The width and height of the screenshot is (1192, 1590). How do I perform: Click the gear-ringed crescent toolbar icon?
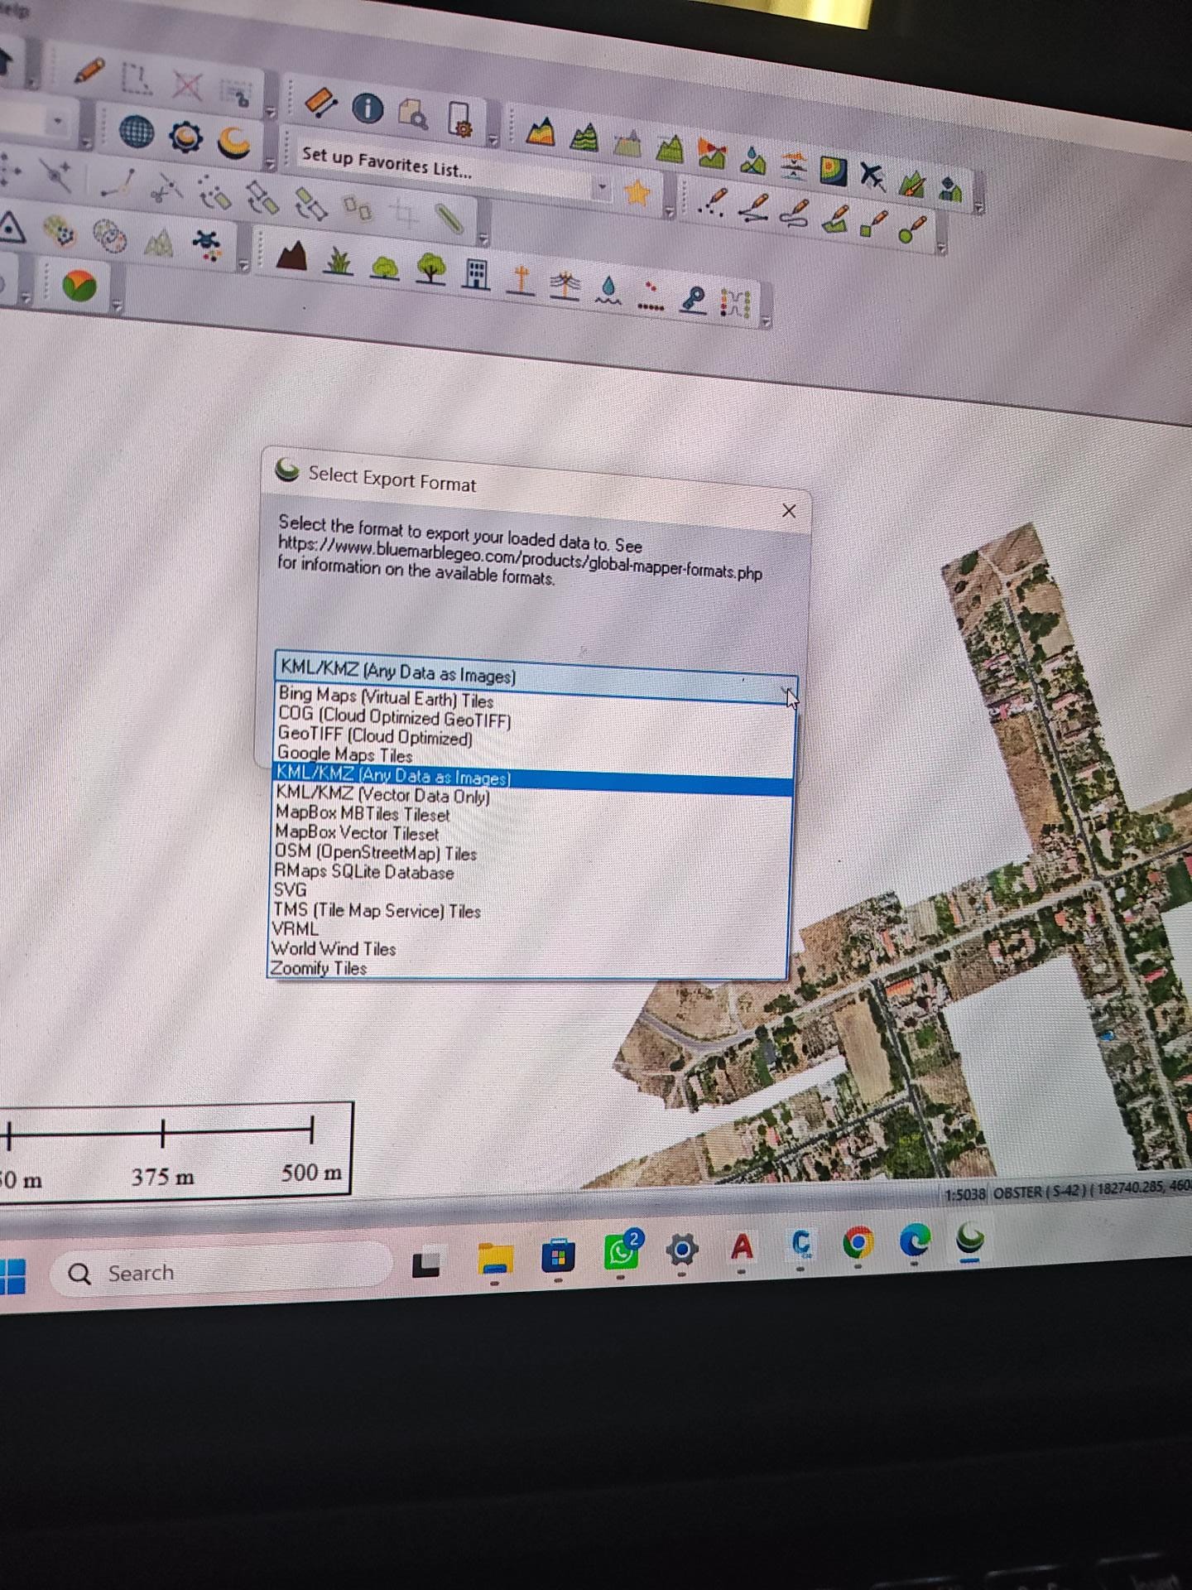(x=185, y=137)
